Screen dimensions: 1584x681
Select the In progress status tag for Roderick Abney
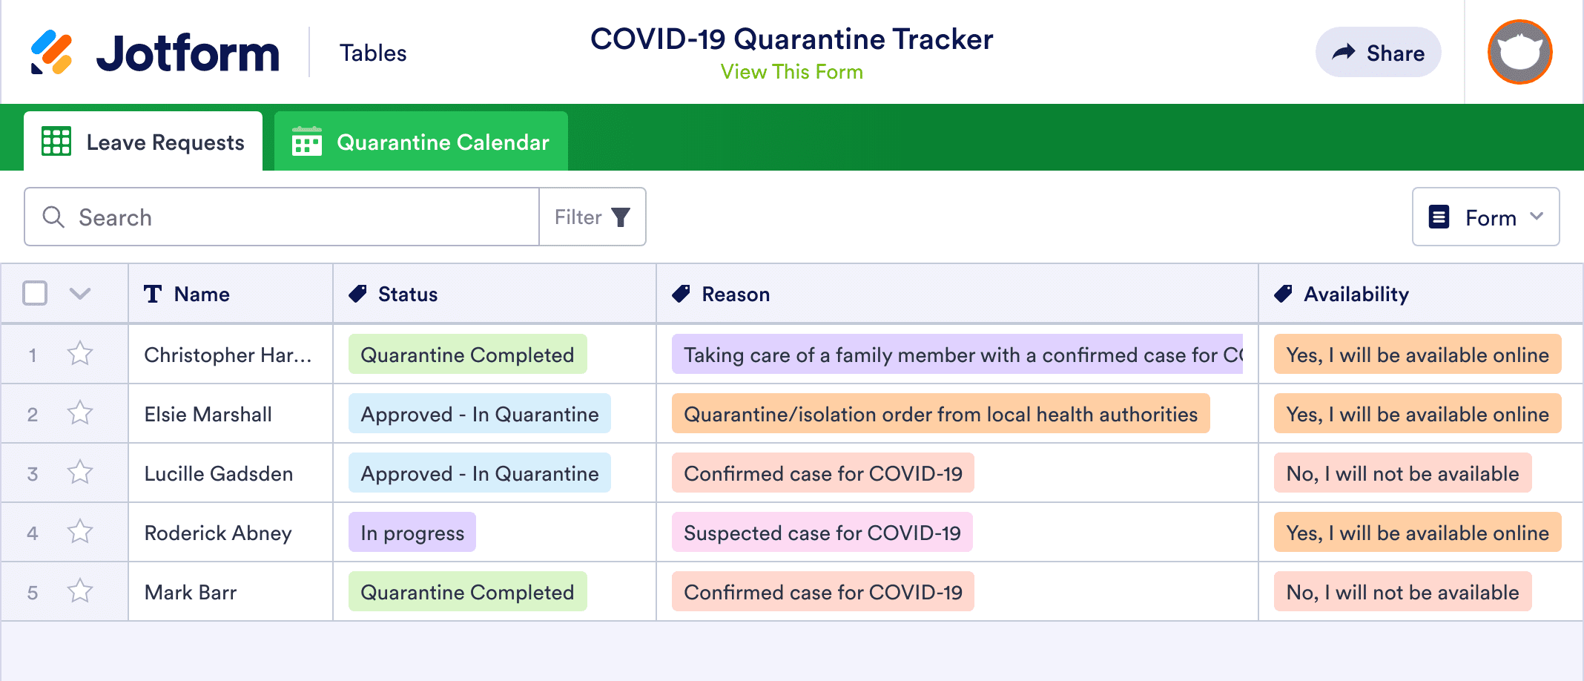pyautogui.click(x=411, y=532)
